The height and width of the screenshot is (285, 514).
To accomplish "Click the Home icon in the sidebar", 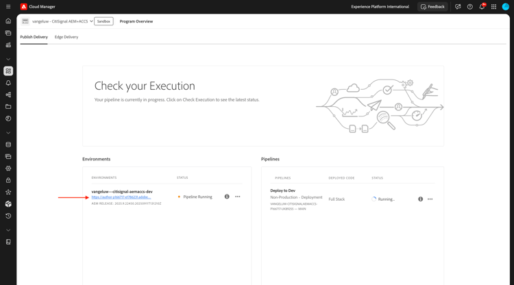I will (x=8, y=21).
